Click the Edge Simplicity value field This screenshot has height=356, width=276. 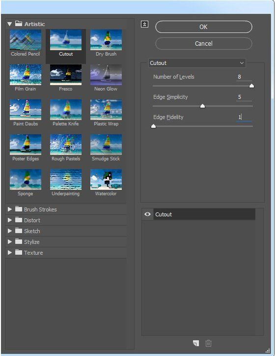244,97
